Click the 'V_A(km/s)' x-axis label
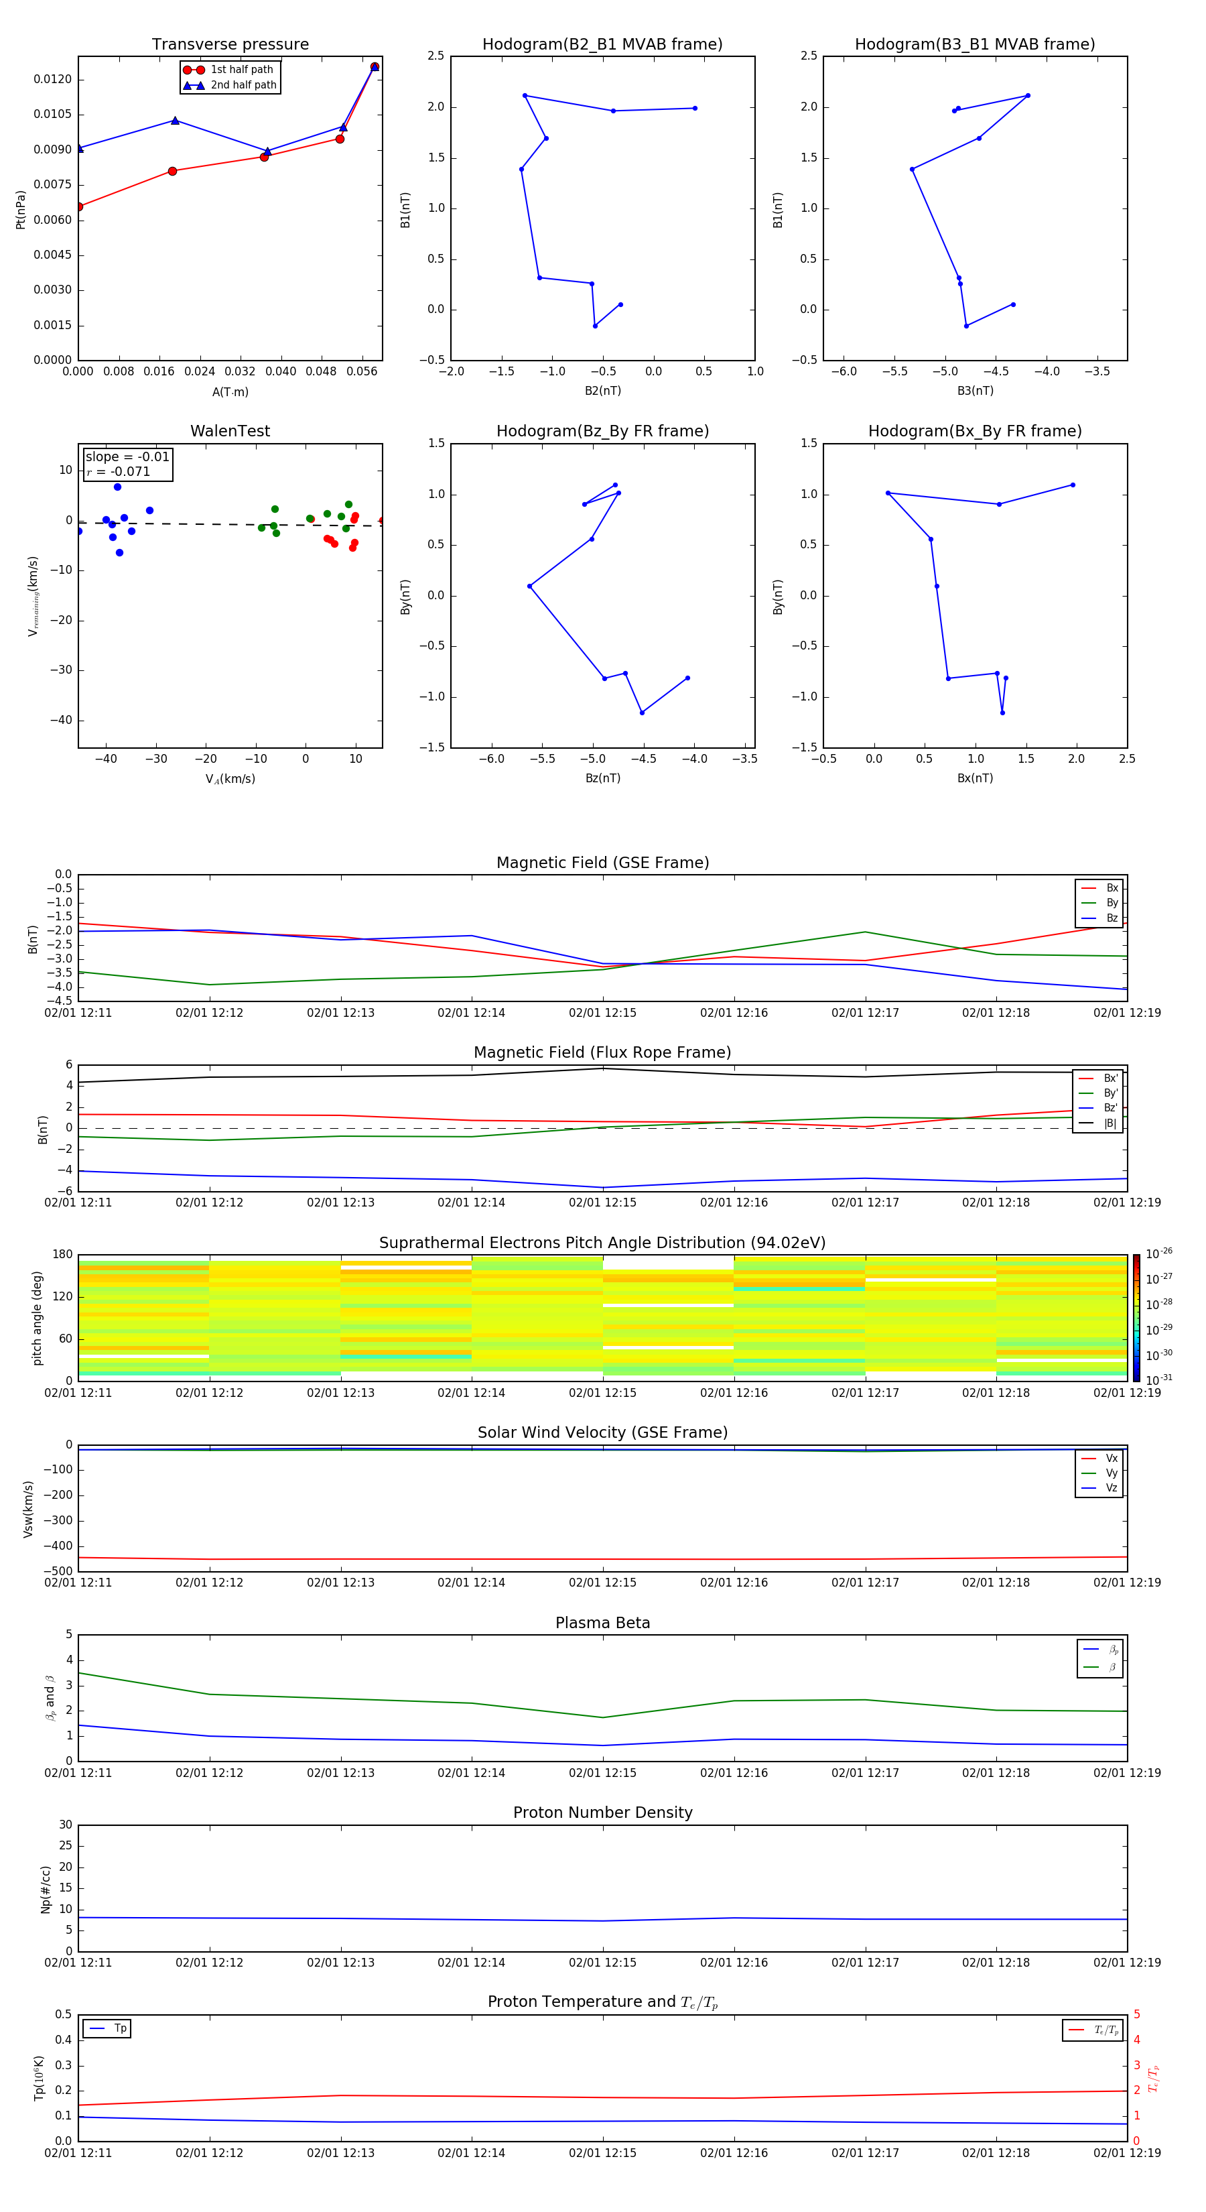The width and height of the screenshot is (1206, 2212). pos(230,779)
